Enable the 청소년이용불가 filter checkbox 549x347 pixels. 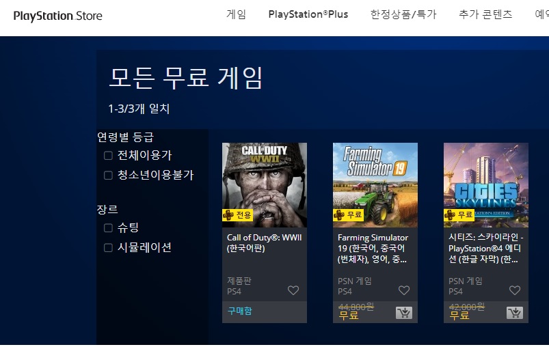108,176
